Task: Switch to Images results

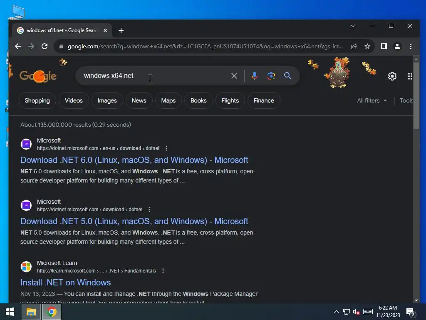Action: pos(107,101)
